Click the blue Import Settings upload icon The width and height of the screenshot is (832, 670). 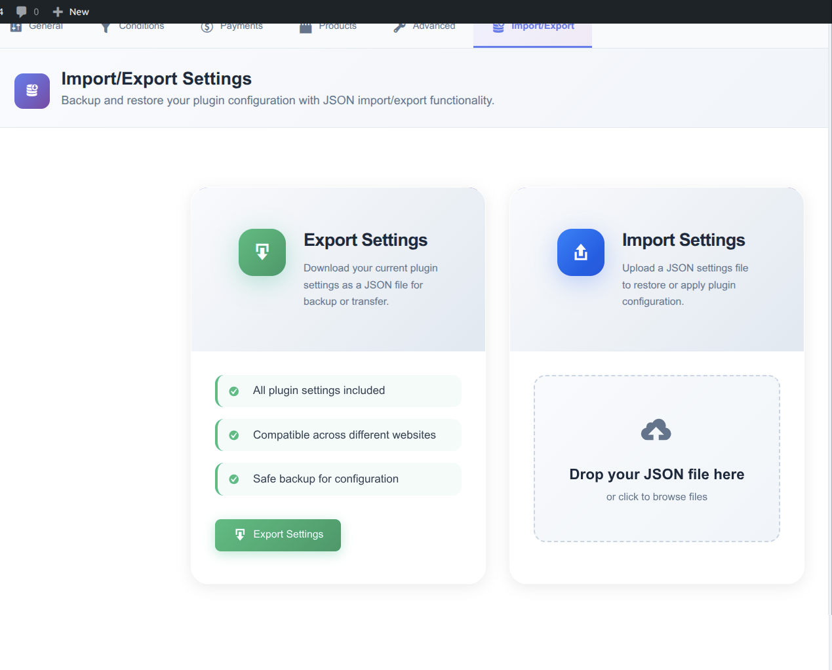[x=581, y=252]
